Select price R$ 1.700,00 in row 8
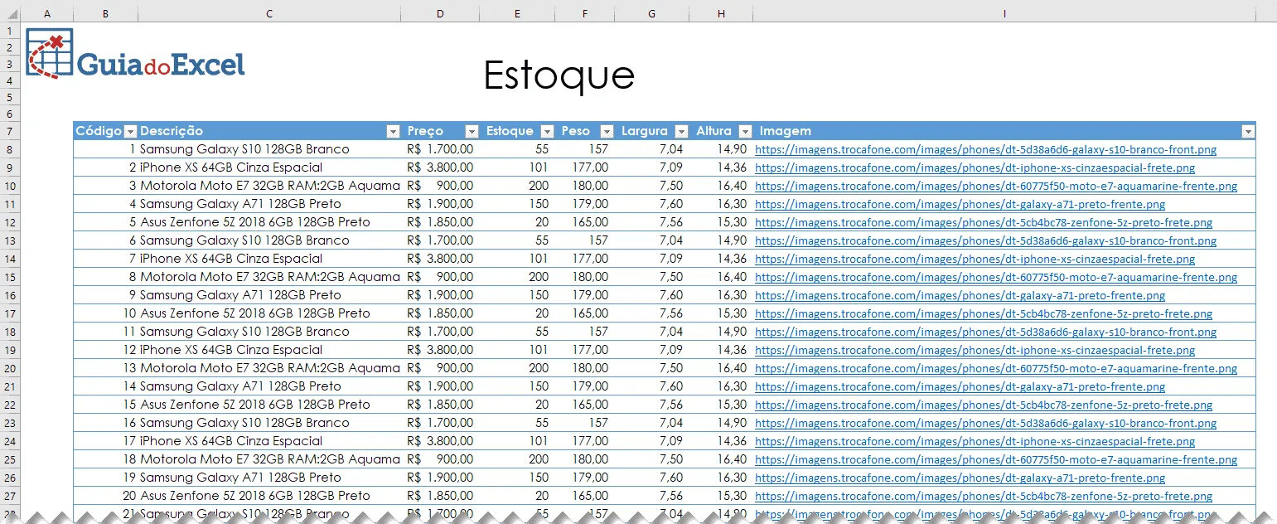The height and width of the screenshot is (524, 1277). point(440,149)
